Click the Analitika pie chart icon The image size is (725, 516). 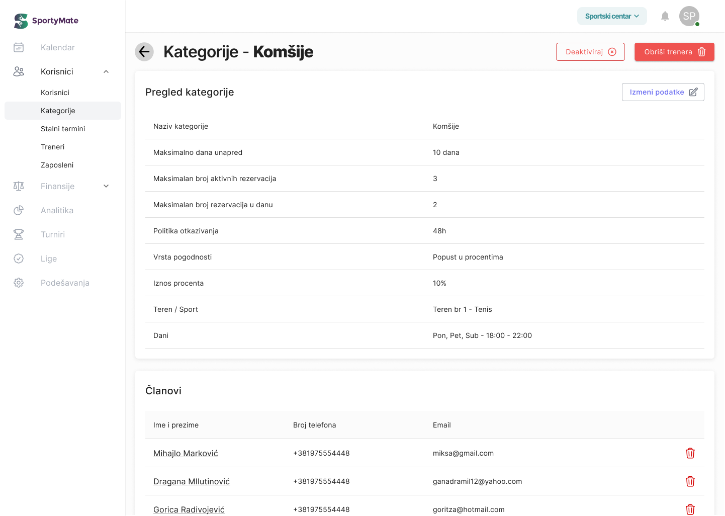(x=19, y=210)
